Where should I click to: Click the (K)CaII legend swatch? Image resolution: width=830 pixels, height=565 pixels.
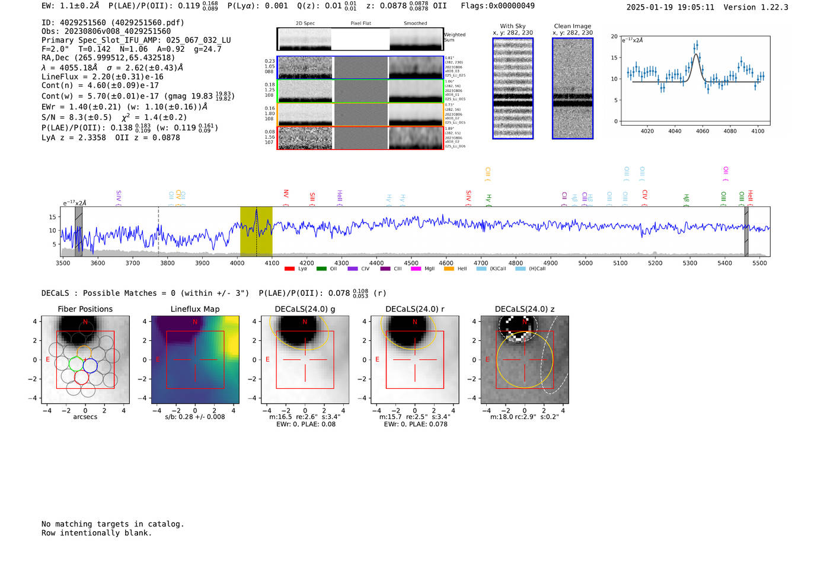point(481,269)
